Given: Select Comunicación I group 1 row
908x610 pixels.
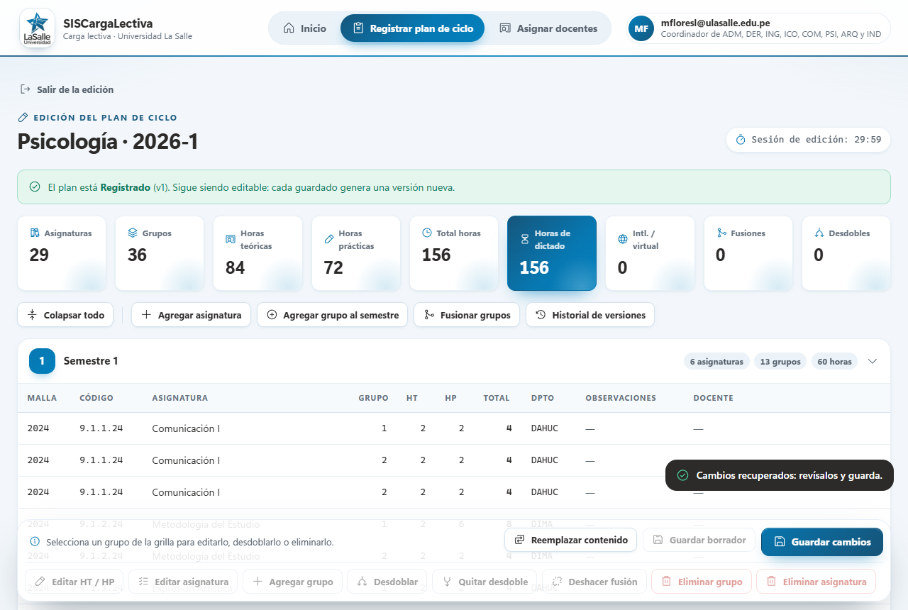Looking at the screenshot, I should (454, 428).
